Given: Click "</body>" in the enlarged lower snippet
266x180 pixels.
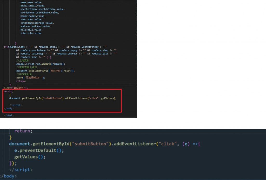Looking at the screenshot, I should coord(9,176).
